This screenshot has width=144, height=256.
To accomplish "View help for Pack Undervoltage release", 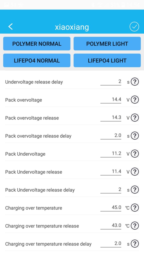I will [x=135, y=171].
